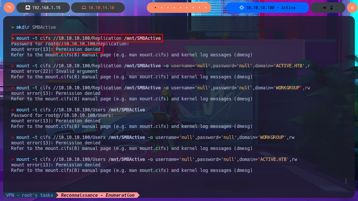The width and height of the screenshot is (358, 201).
Task: Open the volume speaker control
Action: (x=325, y=8)
